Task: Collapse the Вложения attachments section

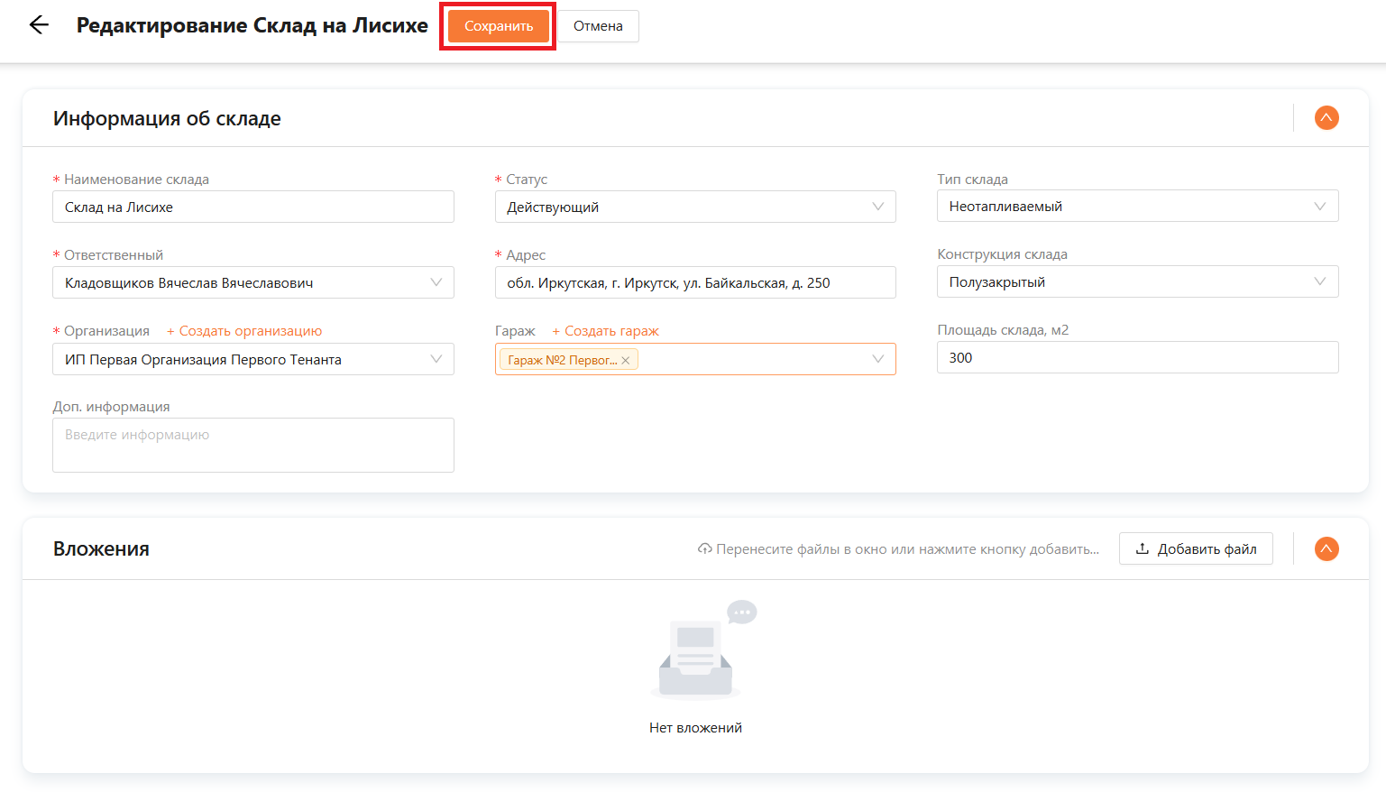Action: tap(1326, 548)
